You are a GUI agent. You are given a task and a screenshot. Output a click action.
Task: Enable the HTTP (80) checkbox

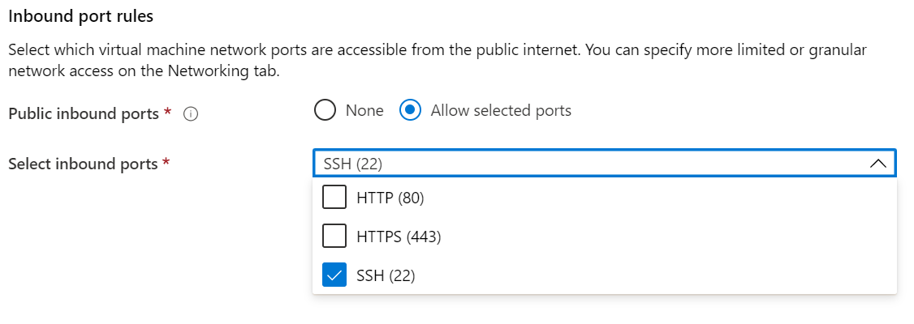point(334,197)
